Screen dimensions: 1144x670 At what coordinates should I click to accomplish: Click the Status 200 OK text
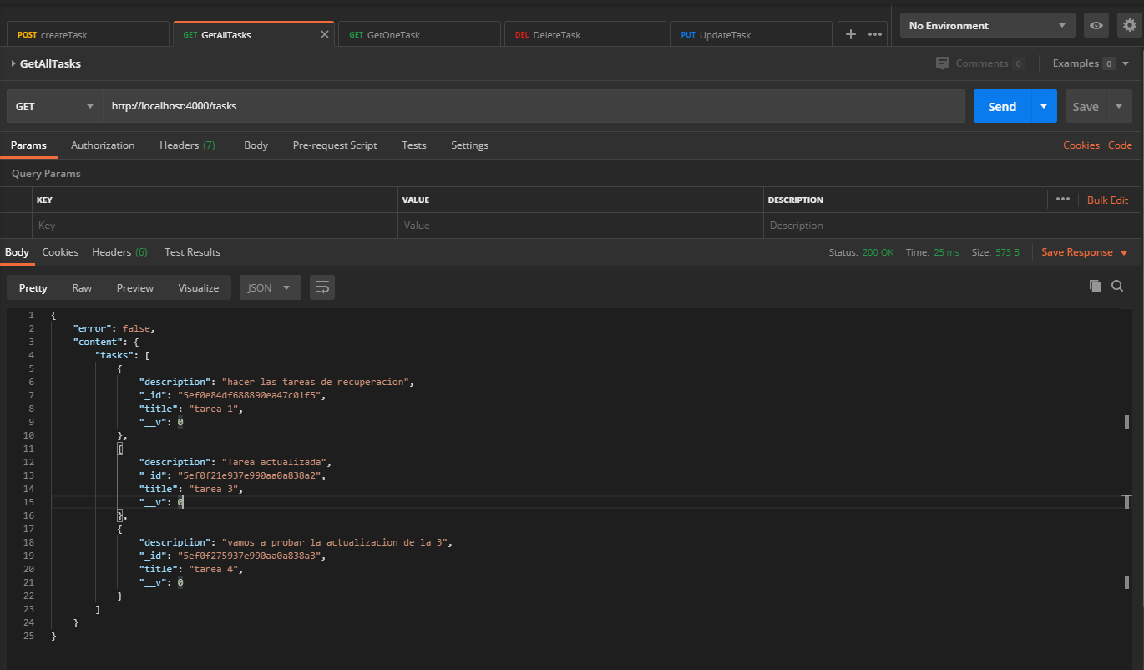pyautogui.click(x=861, y=252)
